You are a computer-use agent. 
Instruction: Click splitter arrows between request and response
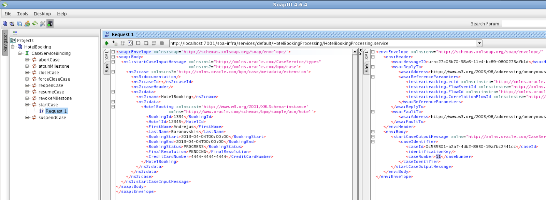360,52
